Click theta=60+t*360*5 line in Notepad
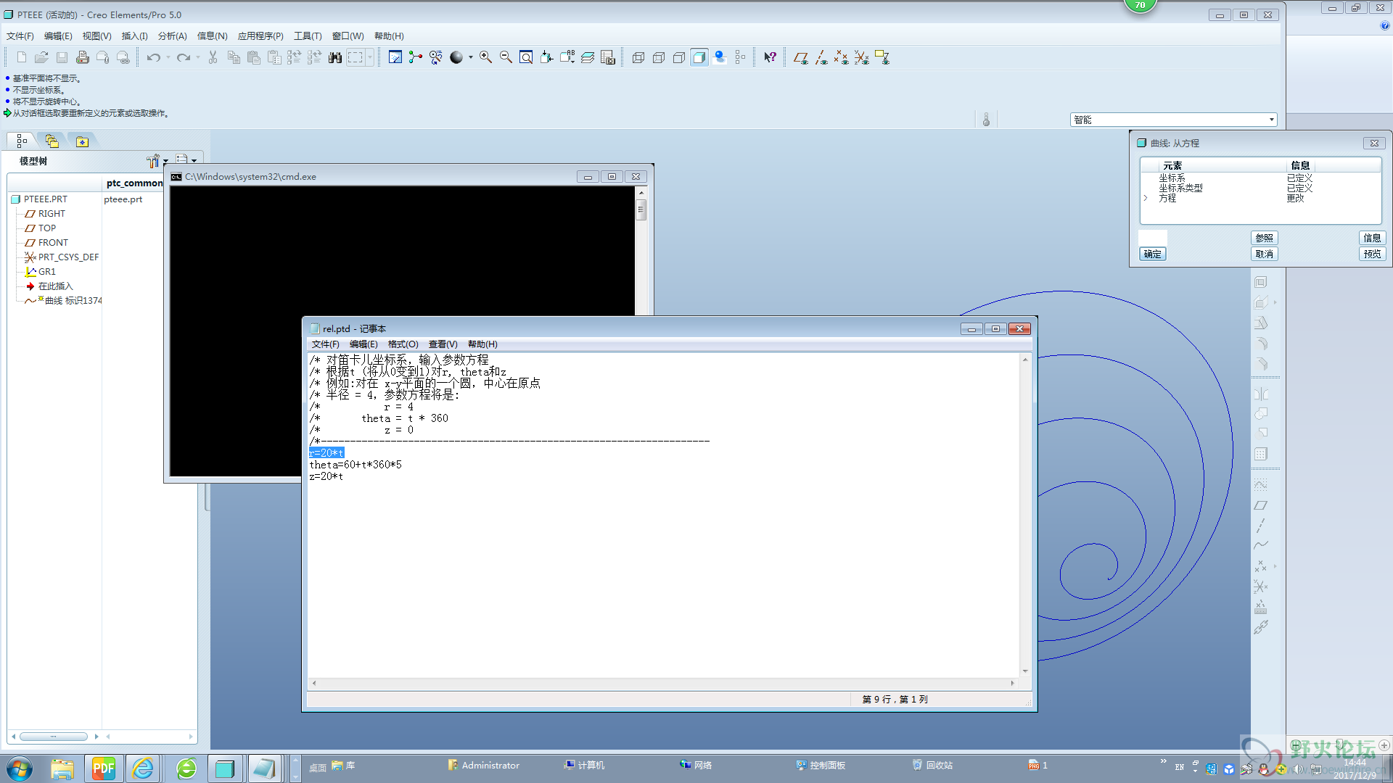The image size is (1393, 783). click(x=356, y=465)
